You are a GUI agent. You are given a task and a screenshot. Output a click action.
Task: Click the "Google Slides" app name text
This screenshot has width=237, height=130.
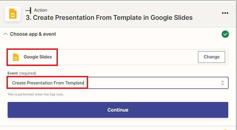pos(38,57)
